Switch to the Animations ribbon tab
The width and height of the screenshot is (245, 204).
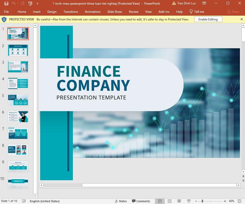point(93,12)
